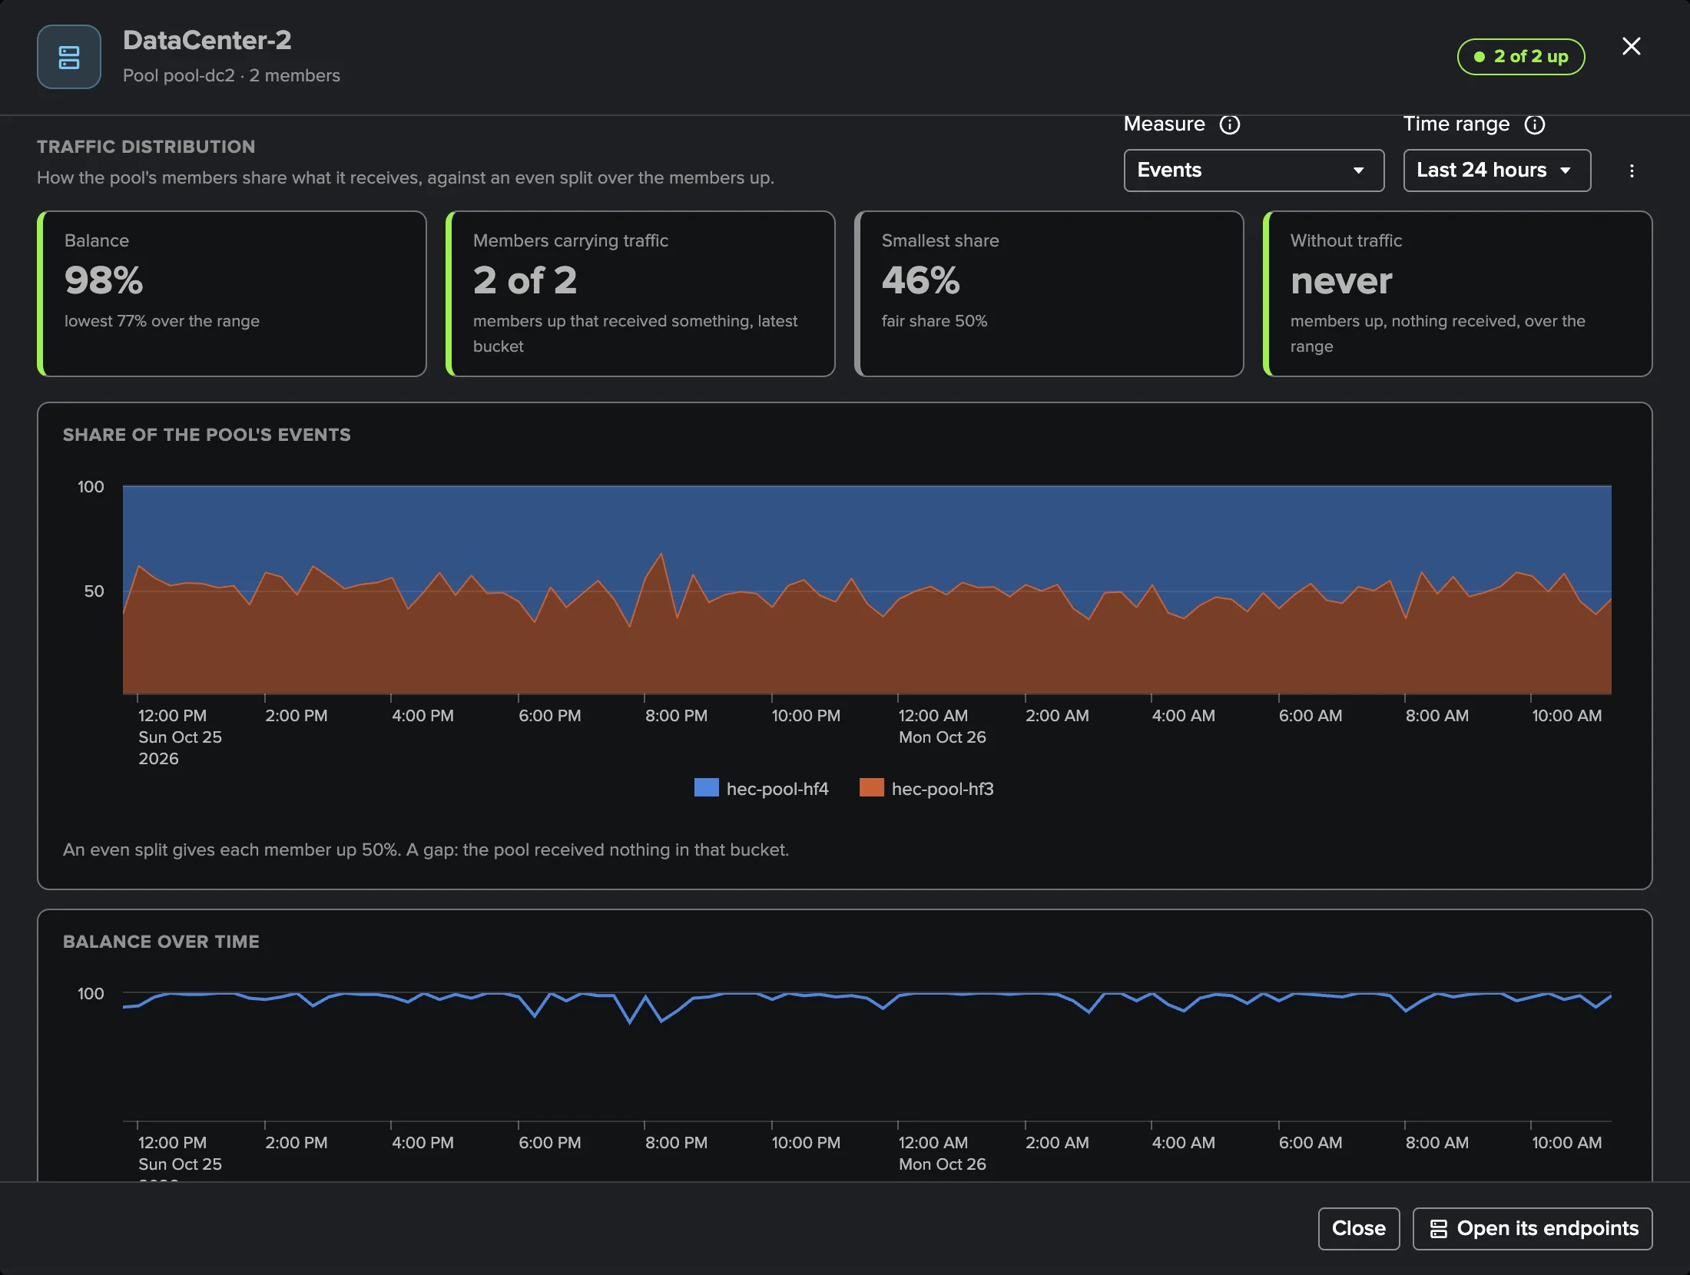Click the DataCenter-2 server pool icon

click(69, 57)
